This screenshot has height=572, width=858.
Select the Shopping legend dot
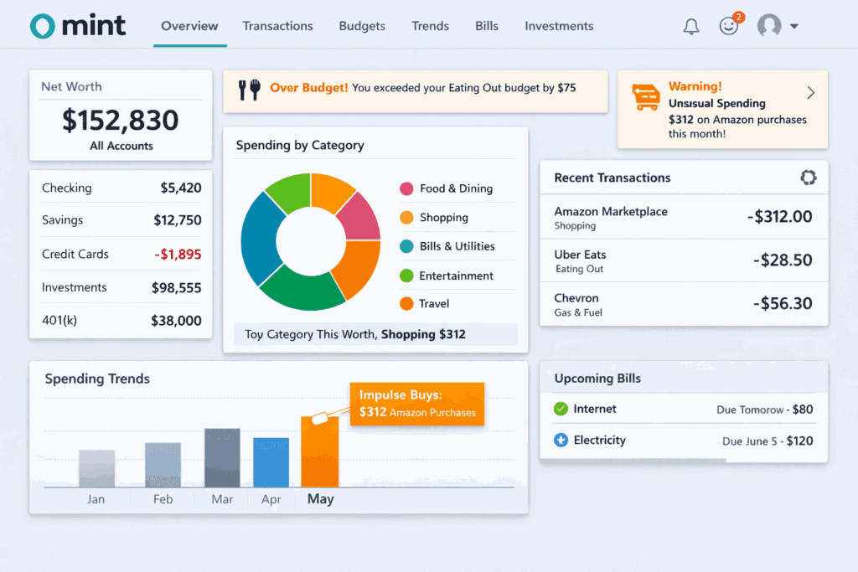406,218
